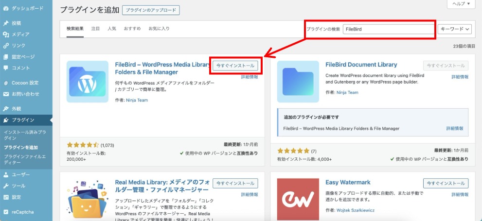Expand the ヘルプ help panel
This screenshot has width=482, height=221.
pos(461,4)
